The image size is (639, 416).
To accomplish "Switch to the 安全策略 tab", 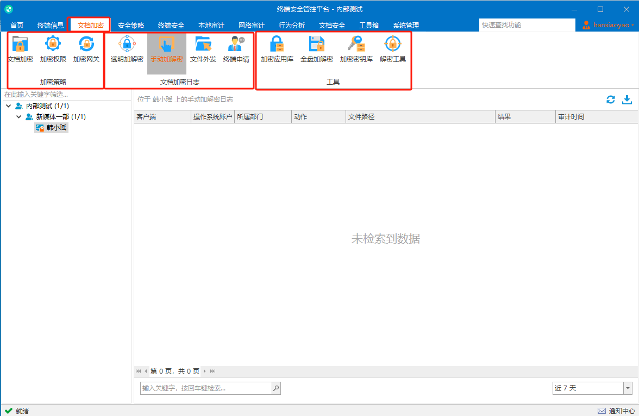I will 131,25.
